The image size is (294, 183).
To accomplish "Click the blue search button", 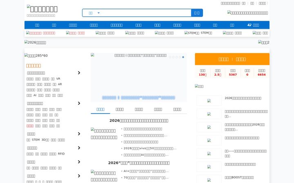I will point(197,13).
